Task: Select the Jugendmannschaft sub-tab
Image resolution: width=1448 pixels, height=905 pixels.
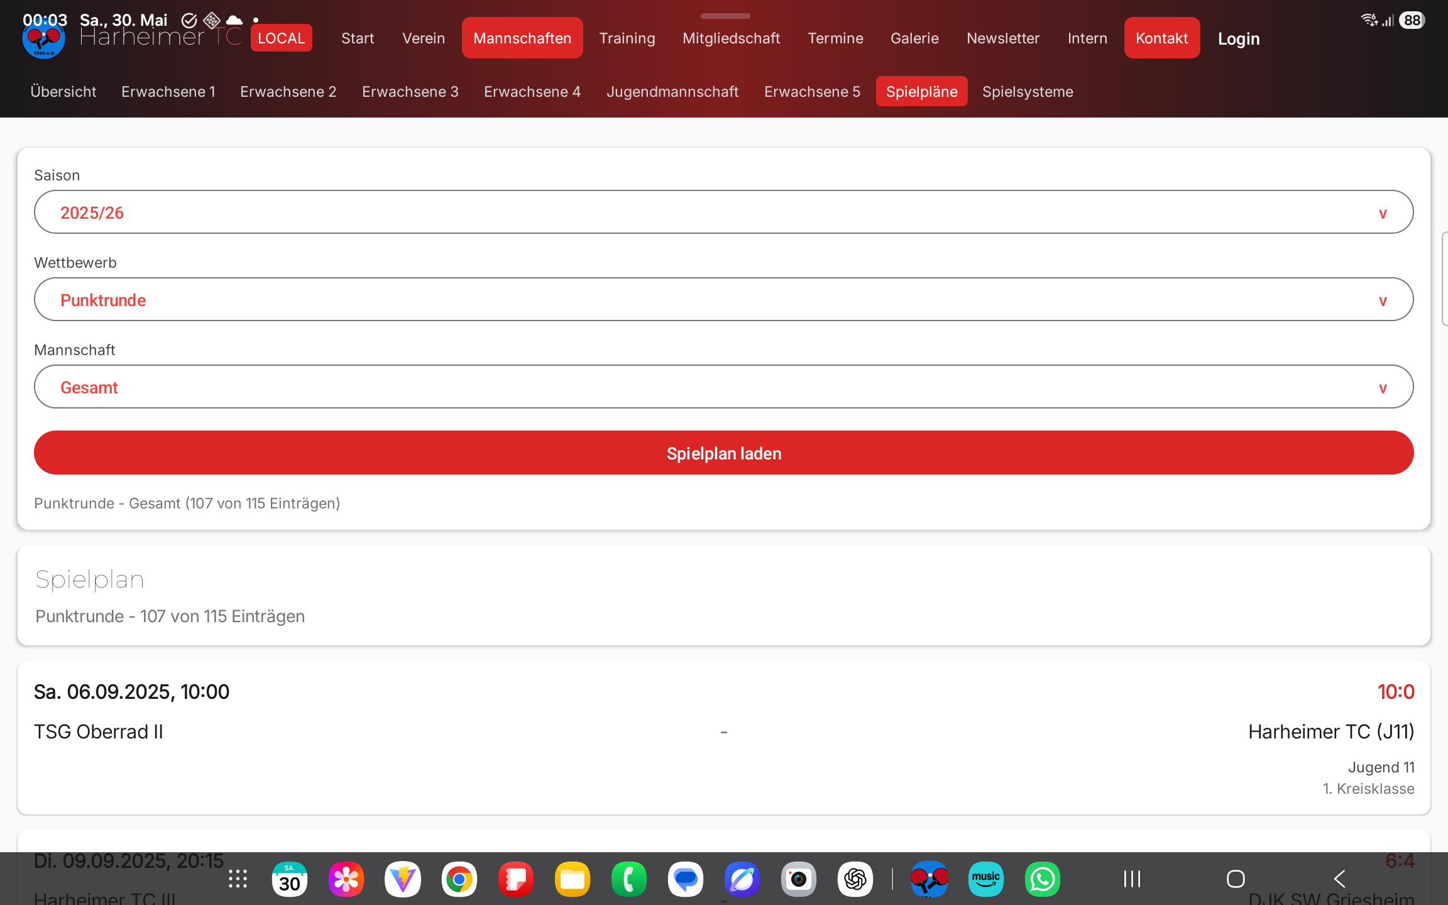Action: pyautogui.click(x=672, y=91)
